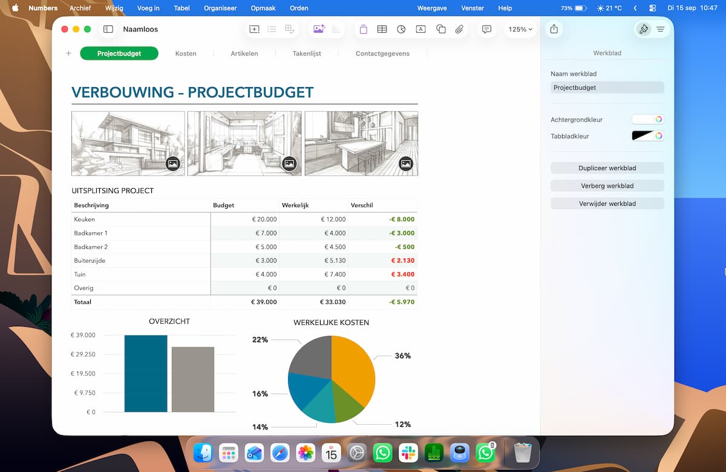Toggle the Organize inspector button
This screenshot has height=472, width=726.
click(x=660, y=29)
